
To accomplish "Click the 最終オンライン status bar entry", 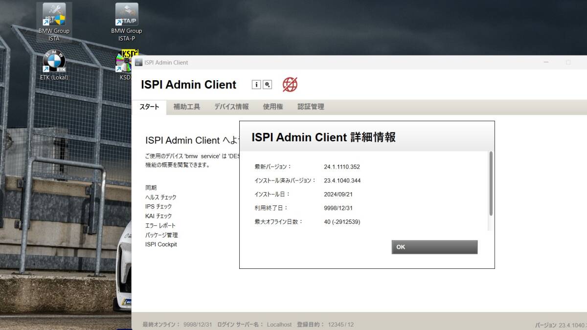I will point(177,325).
